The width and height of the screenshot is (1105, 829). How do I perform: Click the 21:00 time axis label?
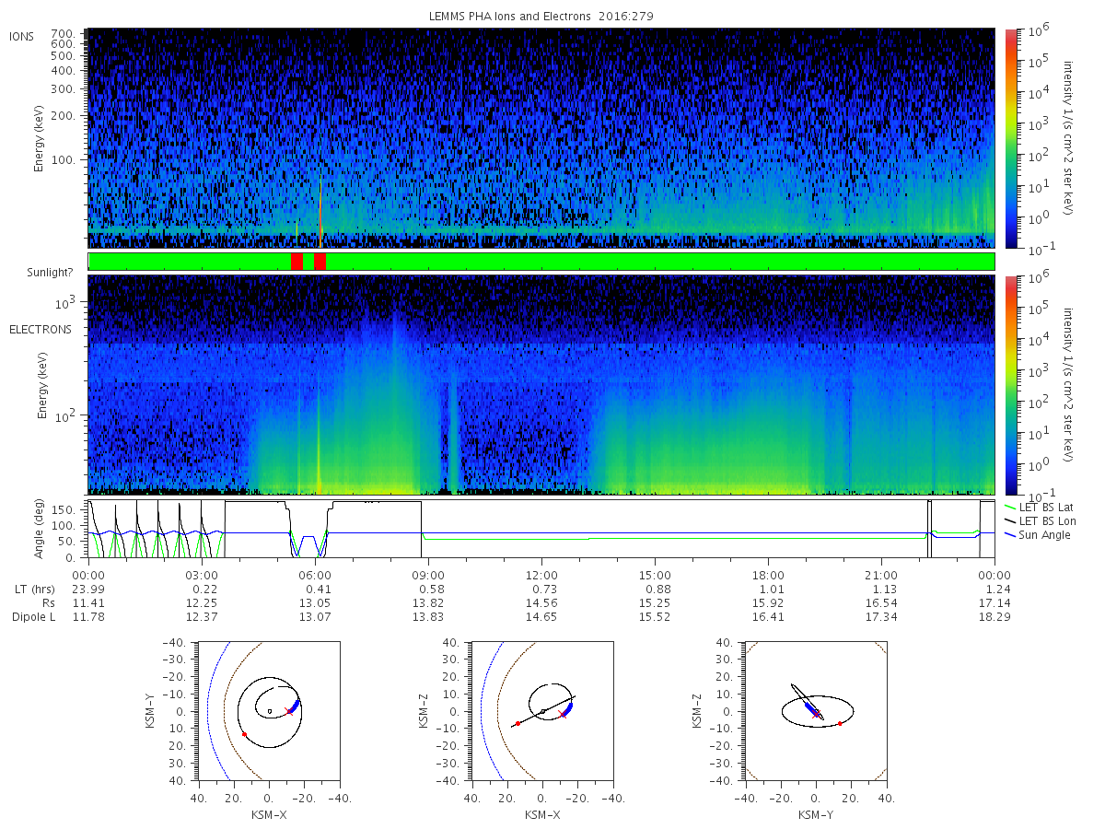pyautogui.click(x=881, y=576)
